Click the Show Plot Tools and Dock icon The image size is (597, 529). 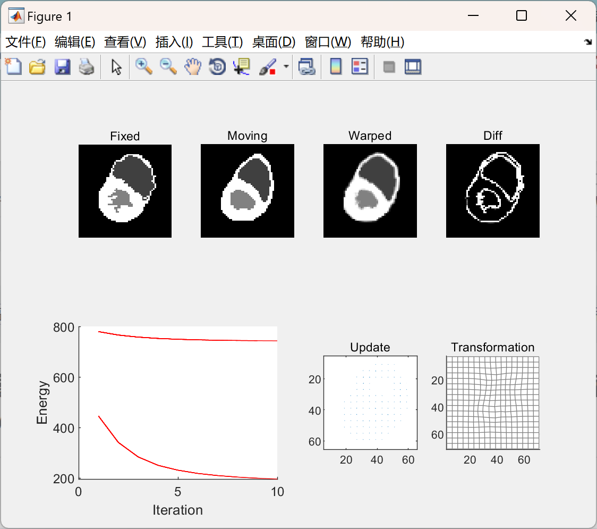(413, 66)
